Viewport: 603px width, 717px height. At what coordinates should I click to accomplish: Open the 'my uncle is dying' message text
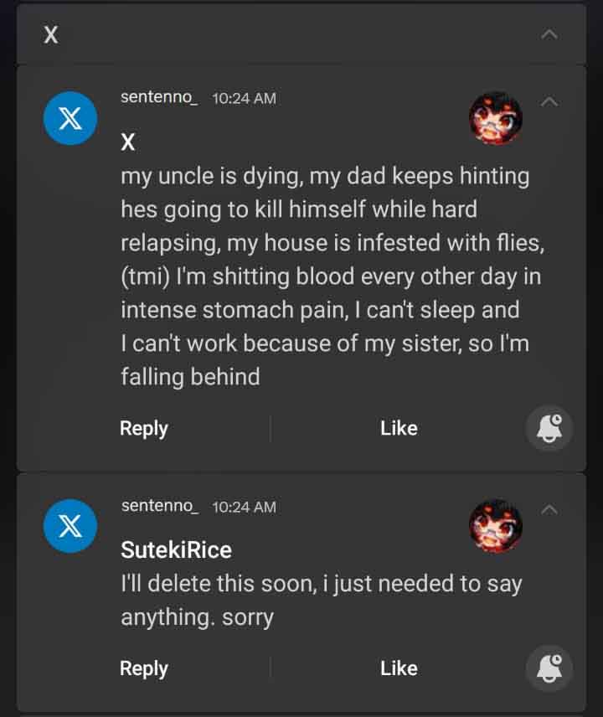tap(327, 276)
